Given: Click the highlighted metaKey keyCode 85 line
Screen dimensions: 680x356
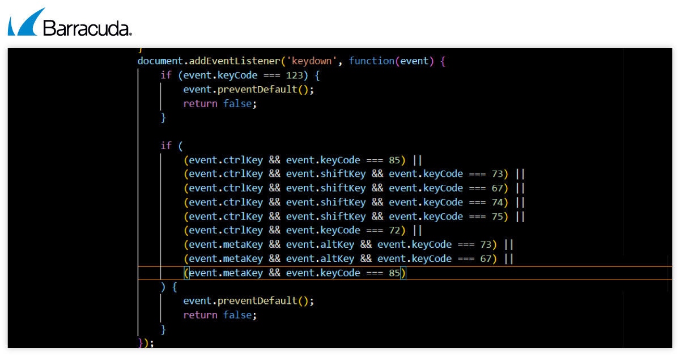Looking at the screenshot, I should click(x=295, y=273).
